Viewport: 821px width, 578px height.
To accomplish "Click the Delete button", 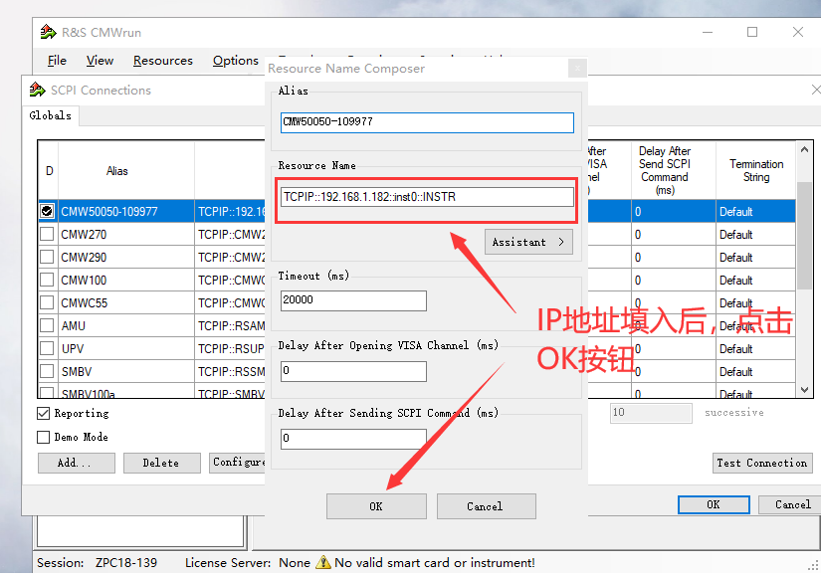I will click(162, 463).
